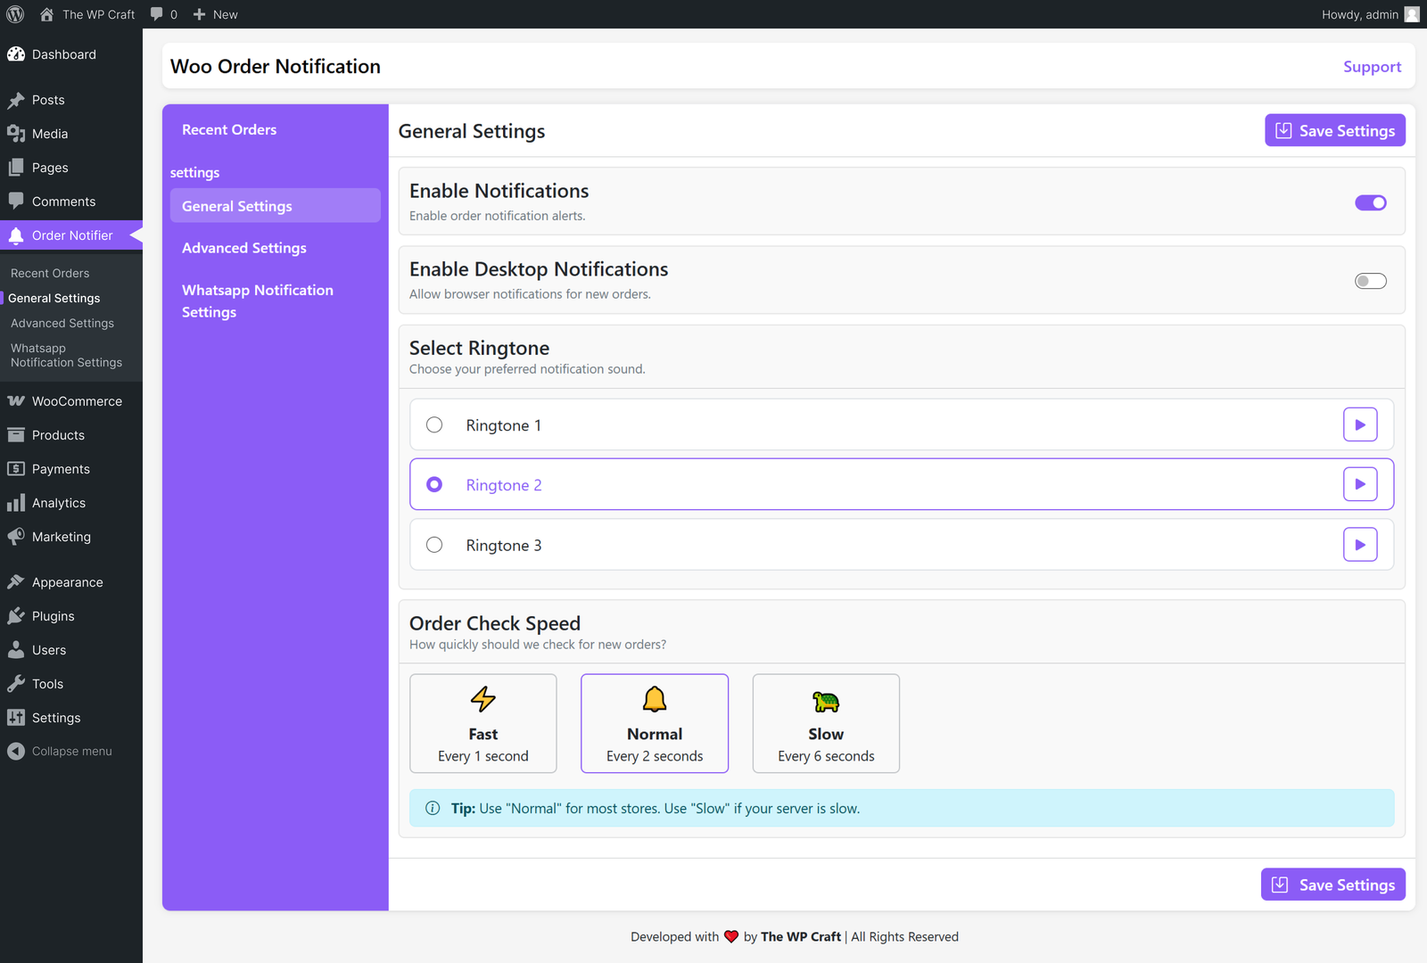Click the Products archive icon

[16, 435]
